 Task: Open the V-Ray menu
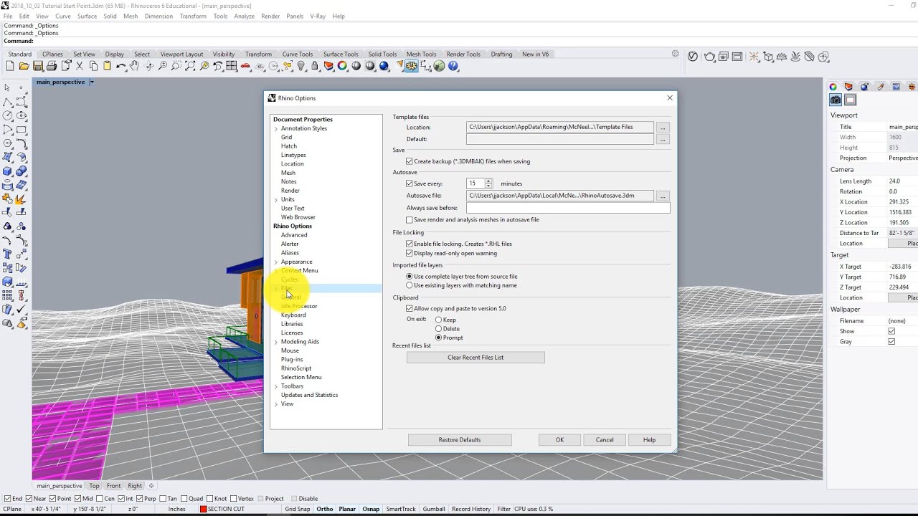[x=318, y=16]
